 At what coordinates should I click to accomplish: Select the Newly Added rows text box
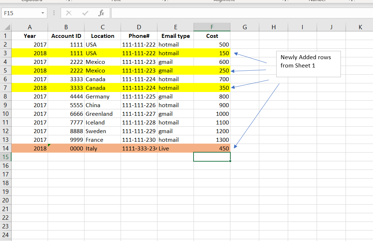tap(308, 64)
